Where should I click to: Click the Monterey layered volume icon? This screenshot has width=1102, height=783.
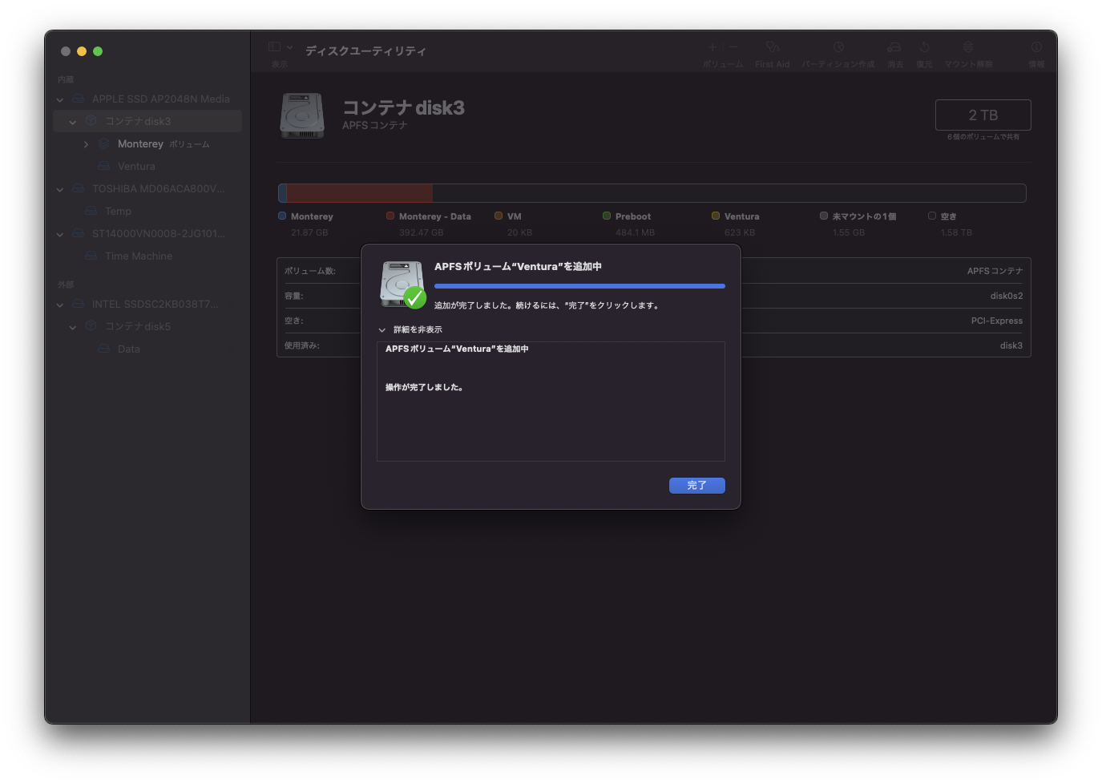coord(104,143)
